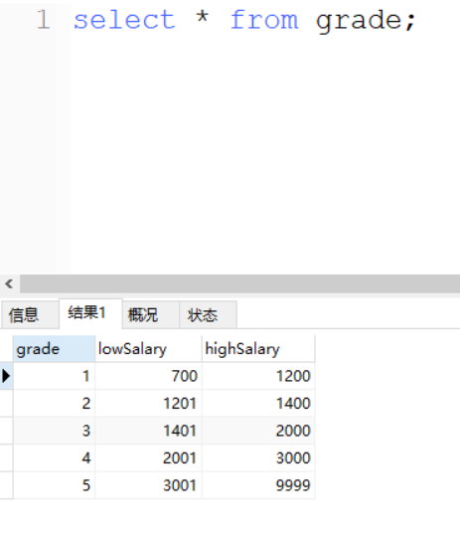
Task: Select the 结果1 tab
Action: click(90, 313)
